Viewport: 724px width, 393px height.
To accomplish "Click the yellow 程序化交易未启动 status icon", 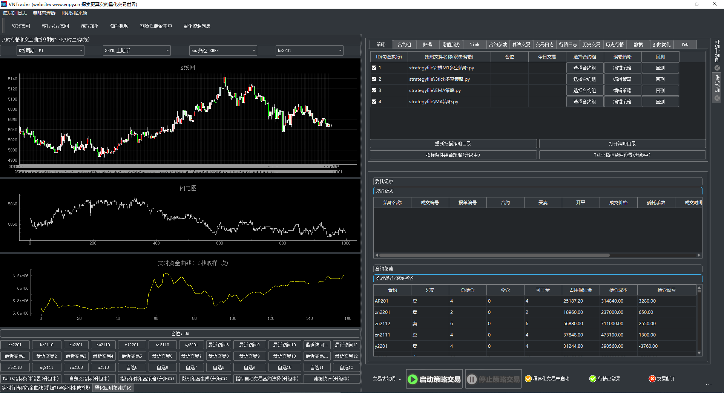I will click(x=528, y=379).
